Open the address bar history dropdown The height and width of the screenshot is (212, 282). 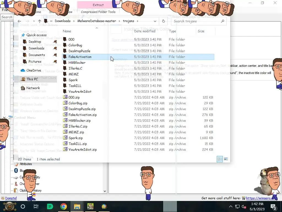coord(155,21)
